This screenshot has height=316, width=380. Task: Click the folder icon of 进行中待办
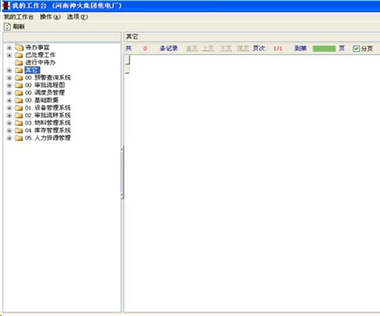click(x=19, y=63)
